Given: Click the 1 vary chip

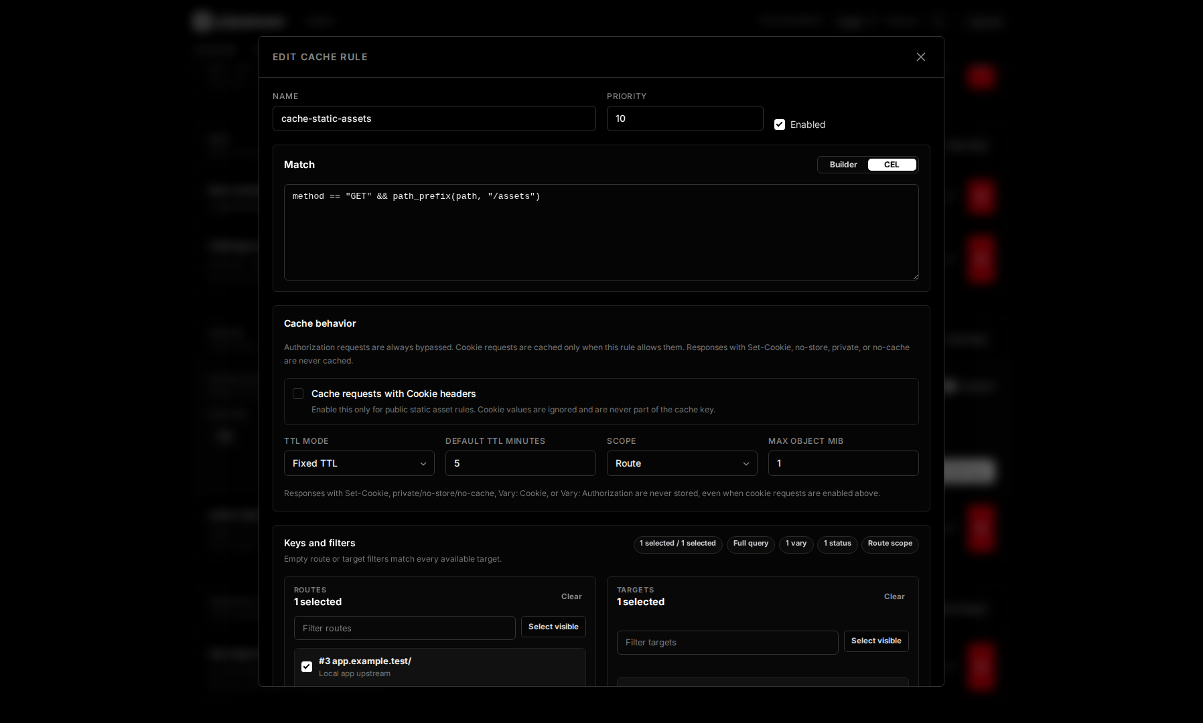Looking at the screenshot, I should (x=796, y=544).
